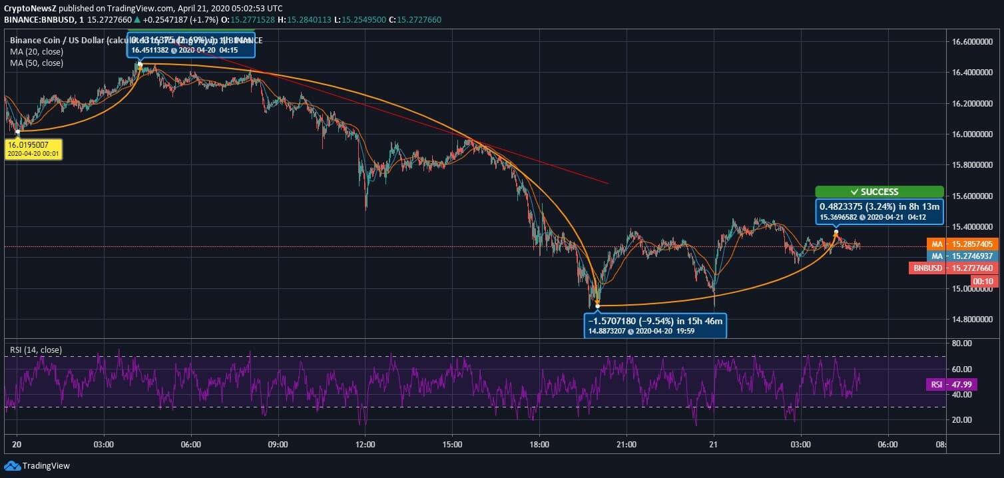Click the TradingView logo icon
This screenshot has width=1004, height=478.
[11, 465]
